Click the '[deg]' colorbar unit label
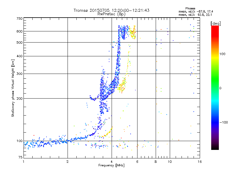The width and height of the screenshot is (235, 176). [216, 23]
